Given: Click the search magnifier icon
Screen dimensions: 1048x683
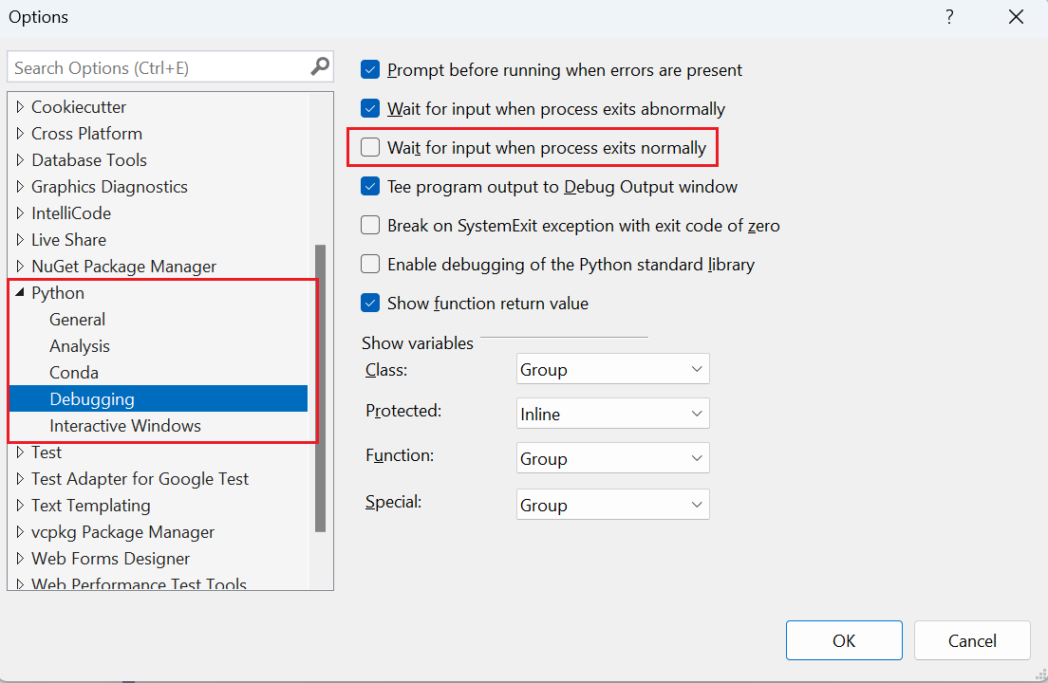Looking at the screenshot, I should 319,66.
